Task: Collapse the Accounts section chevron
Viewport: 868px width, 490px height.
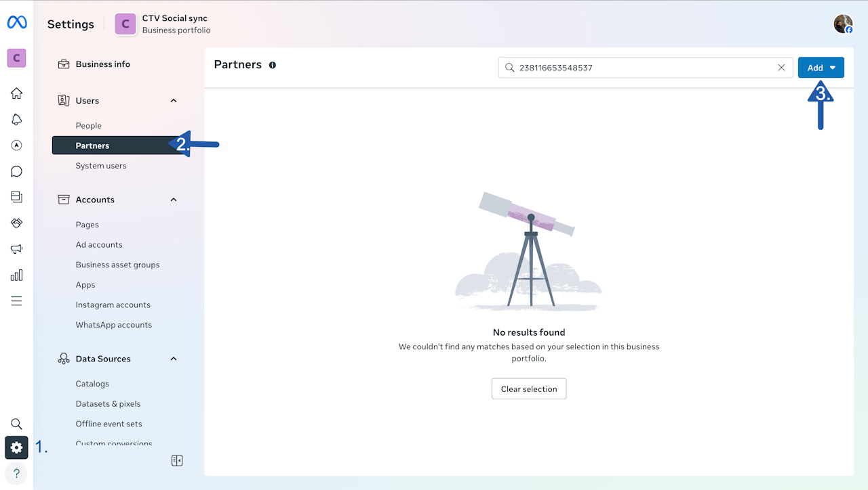Action: click(174, 200)
